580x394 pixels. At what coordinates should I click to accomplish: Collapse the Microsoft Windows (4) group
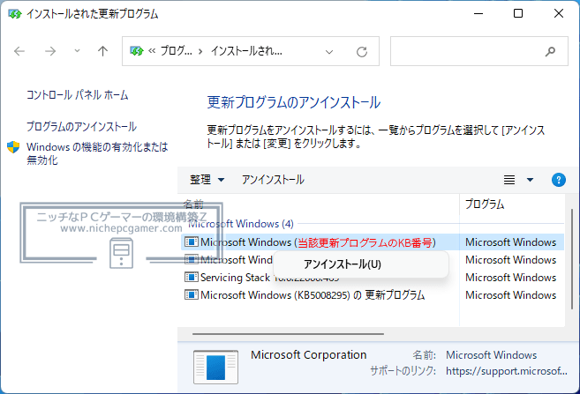[241, 224]
